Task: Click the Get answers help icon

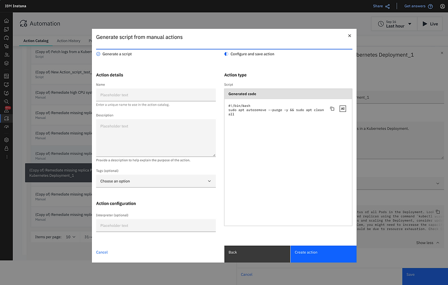Action: [x=430, y=6]
